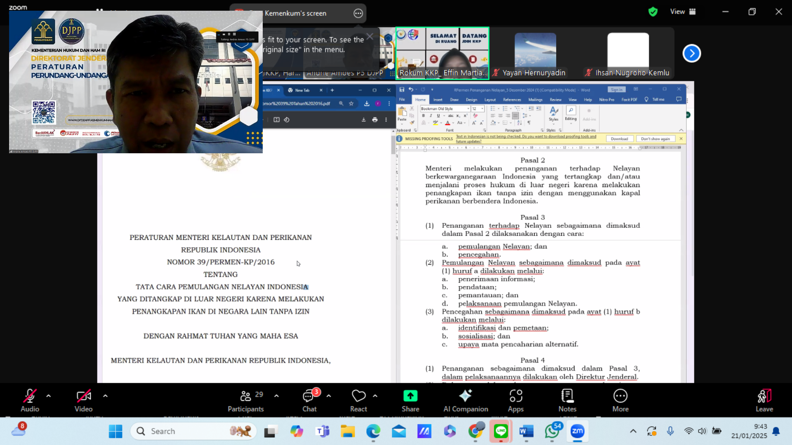Check the green encryption shield icon
Image resolution: width=792 pixels, height=445 pixels.
pos(653,12)
